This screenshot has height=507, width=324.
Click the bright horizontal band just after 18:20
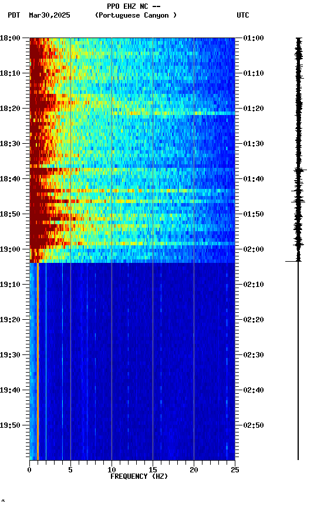click(x=174, y=113)
